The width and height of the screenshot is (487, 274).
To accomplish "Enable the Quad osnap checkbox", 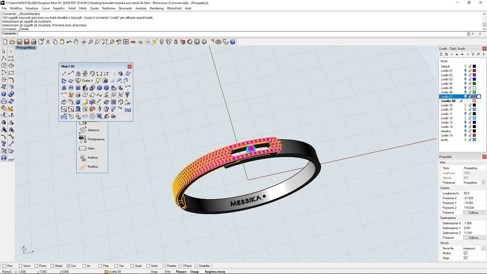I will point(132,266).
